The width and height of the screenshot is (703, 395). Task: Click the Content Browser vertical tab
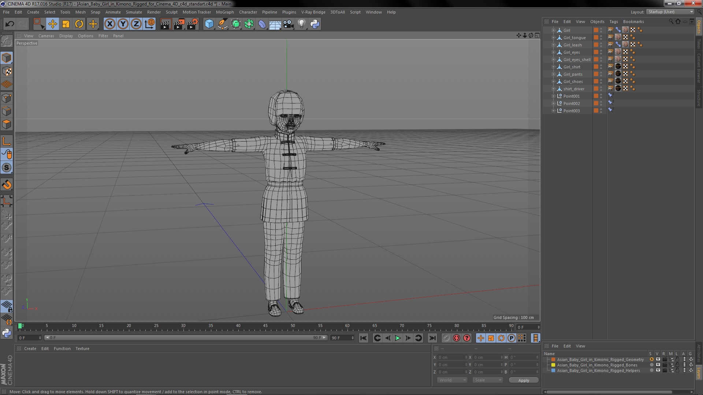coord(699,68)
